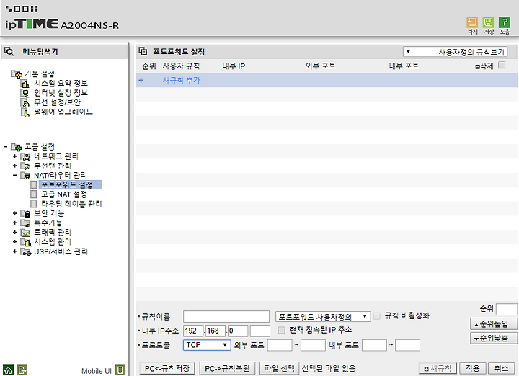The width and height of the screenshot is (519, 376).
Task: Click the 보안 기능 lock icon
Action: (x=26, y=214)
